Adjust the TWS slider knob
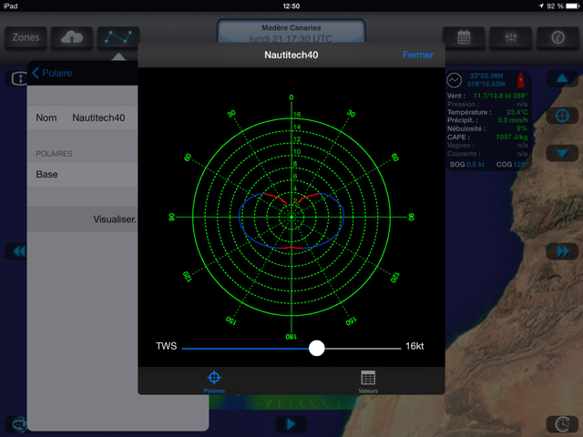 (x=316, y=348)
